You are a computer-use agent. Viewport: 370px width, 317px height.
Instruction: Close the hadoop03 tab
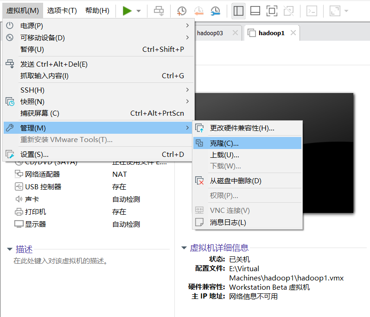point(235,33)
